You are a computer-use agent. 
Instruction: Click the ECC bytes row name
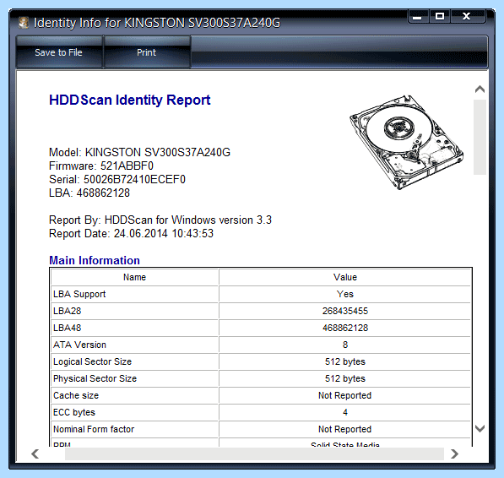point(74,412)
